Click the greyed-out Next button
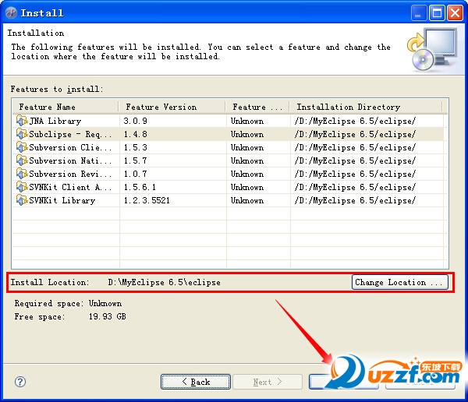This screenshot has height=402, width=468. coord(268,382)
